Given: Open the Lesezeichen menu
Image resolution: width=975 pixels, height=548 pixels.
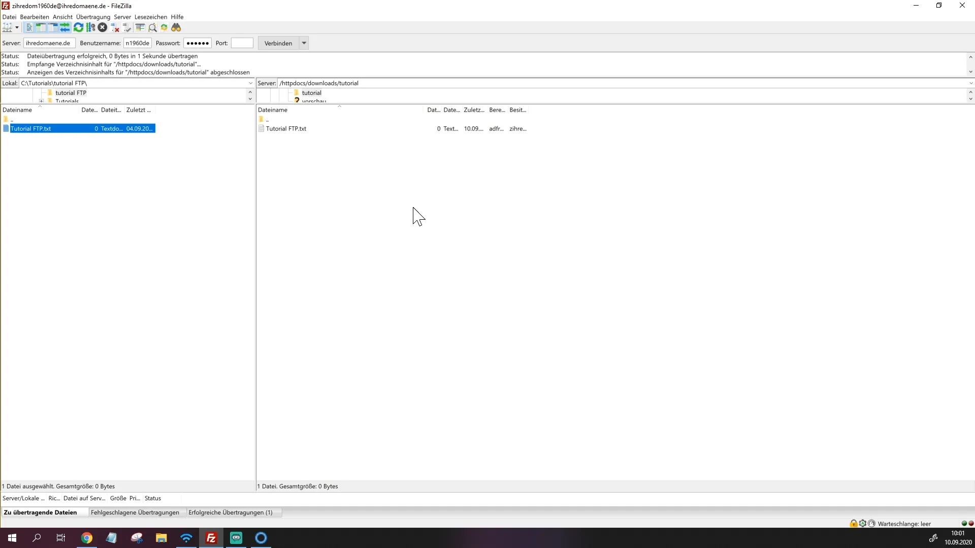Looking at the screenshot, I should 151,17.
